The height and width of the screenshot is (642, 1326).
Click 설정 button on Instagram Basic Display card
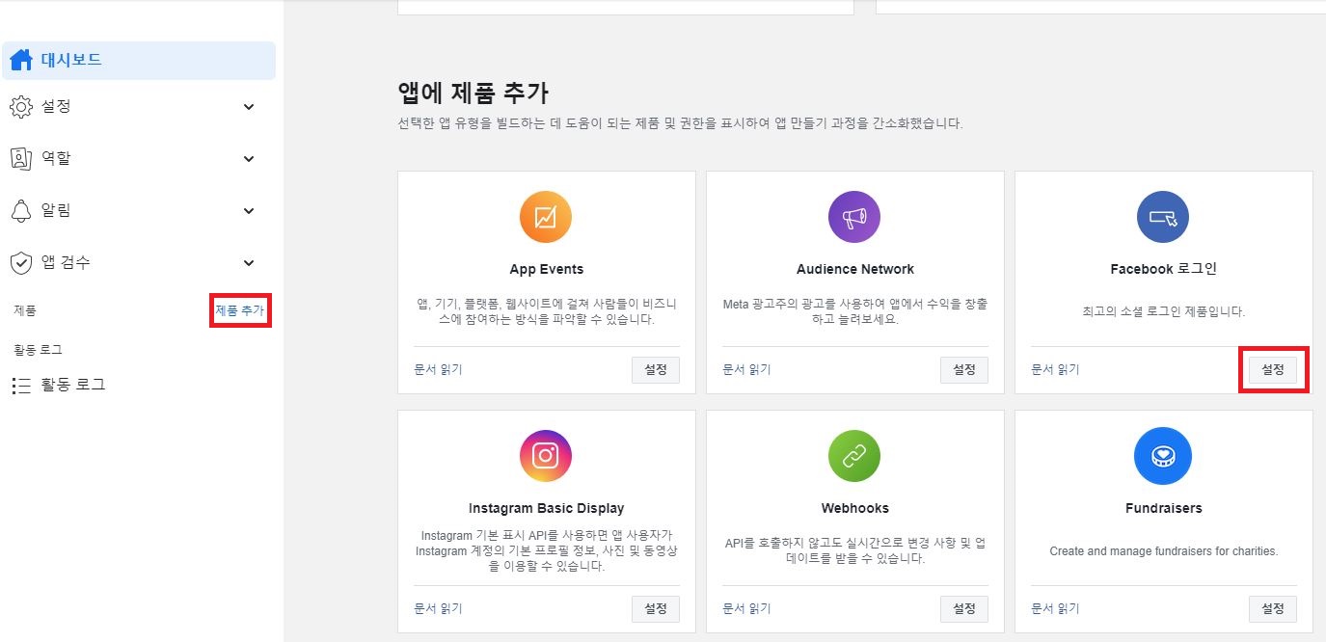tap(656, 608)
